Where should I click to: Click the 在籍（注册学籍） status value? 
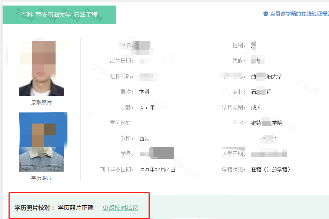point(270,169)
